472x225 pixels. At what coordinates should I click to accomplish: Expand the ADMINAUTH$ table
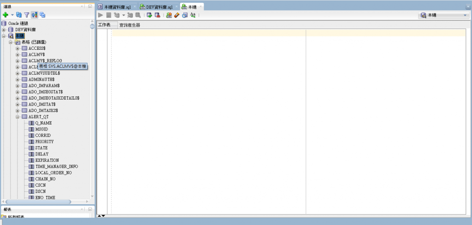click(17, 79)
